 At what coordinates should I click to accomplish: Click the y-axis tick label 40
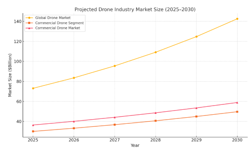[x=19, y=122]
